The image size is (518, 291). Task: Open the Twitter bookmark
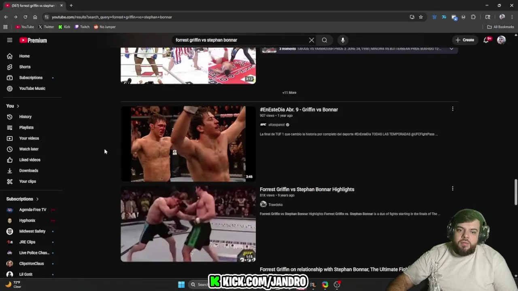(x=46, y=27)
